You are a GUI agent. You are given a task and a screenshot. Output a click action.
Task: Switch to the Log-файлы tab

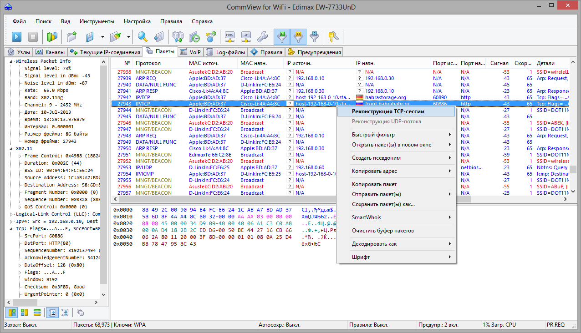226,52
